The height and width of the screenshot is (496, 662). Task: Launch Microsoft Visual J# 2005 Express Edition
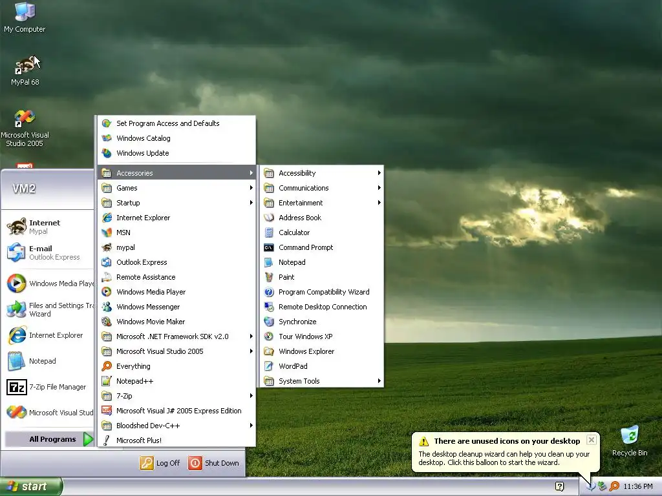tap(176, 410)
